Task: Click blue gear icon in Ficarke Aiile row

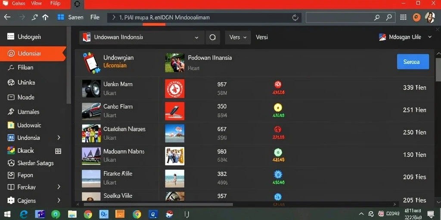Action: pyautogui.click(x=278, y=174)
